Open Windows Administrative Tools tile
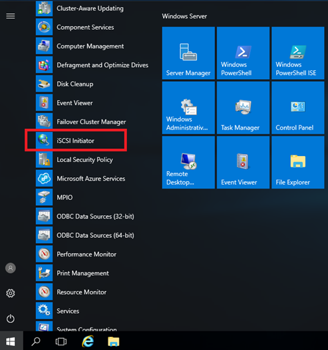Viewport: 328px width, 350px height. (x=188, y=108)
